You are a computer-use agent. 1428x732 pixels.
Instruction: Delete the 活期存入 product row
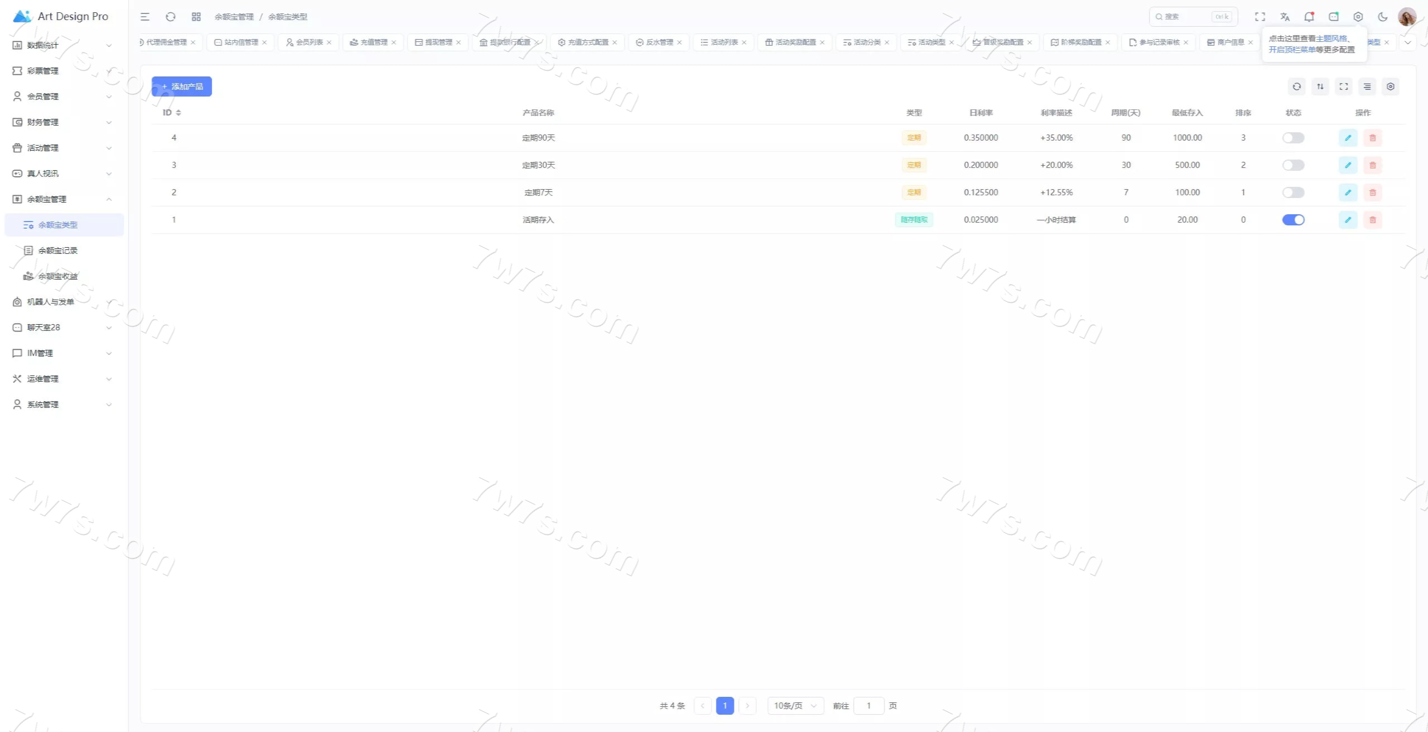click(x=1372, y=220)
